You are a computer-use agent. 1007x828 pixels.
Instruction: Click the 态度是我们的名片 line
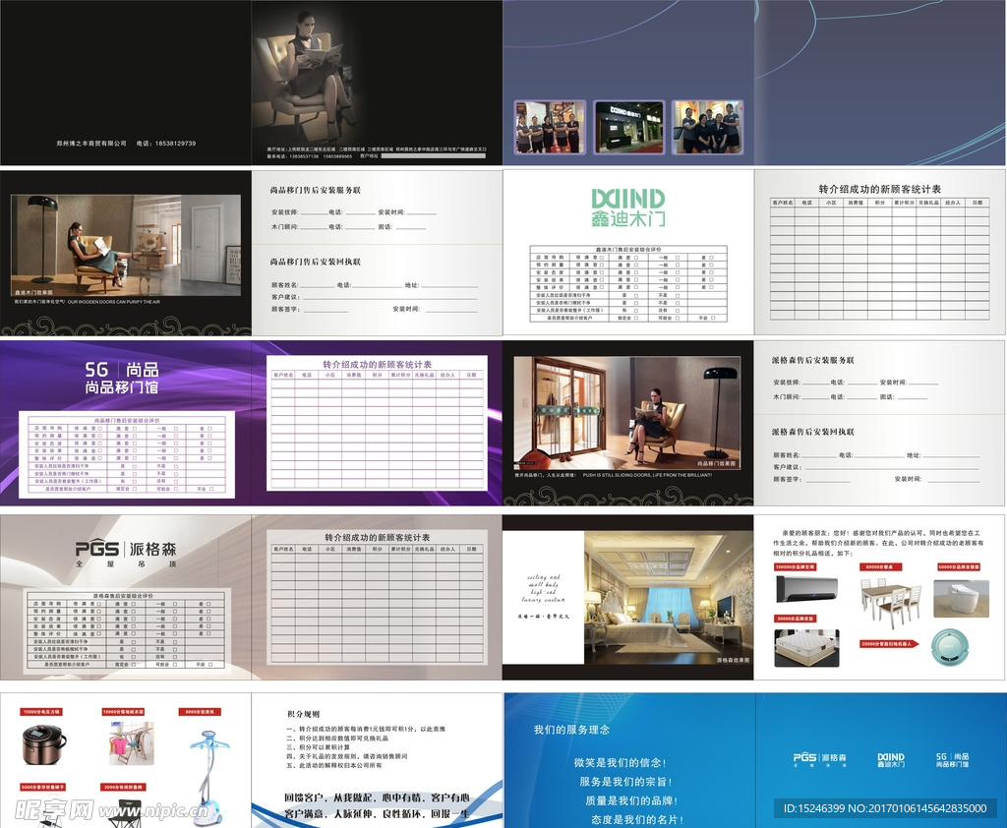637,820
